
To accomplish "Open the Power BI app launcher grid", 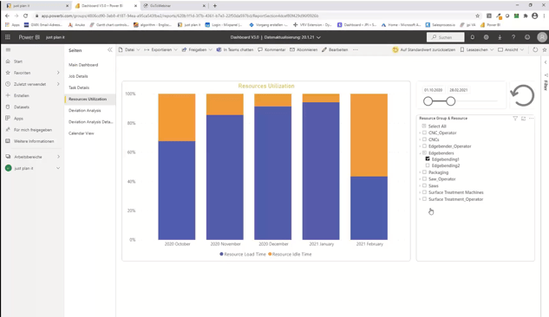I will [8, 37].
